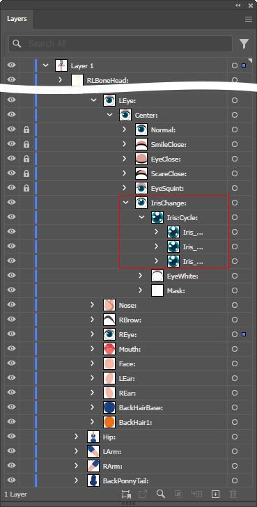Collapse the LEye group
Screen dimensions: 257x507
tap(94, 100)
